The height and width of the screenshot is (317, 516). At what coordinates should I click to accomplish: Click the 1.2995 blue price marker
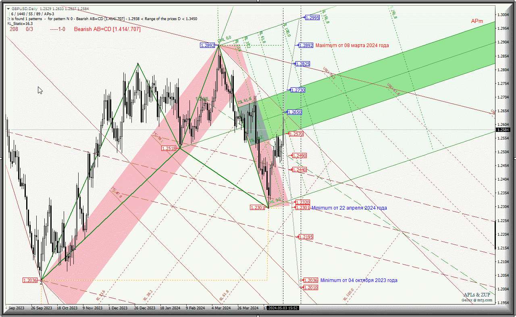312,18
